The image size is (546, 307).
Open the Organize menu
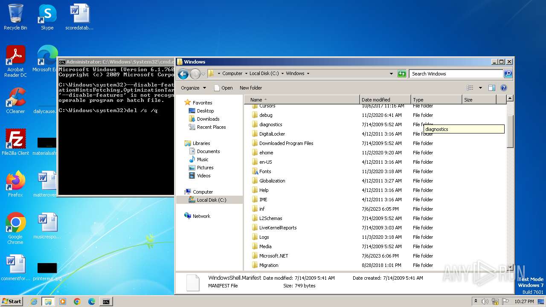point(193,88)
